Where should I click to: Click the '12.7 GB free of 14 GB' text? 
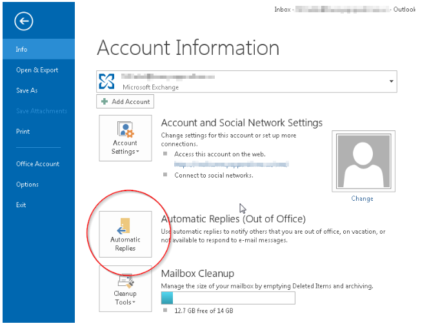(x=204, y=311)
